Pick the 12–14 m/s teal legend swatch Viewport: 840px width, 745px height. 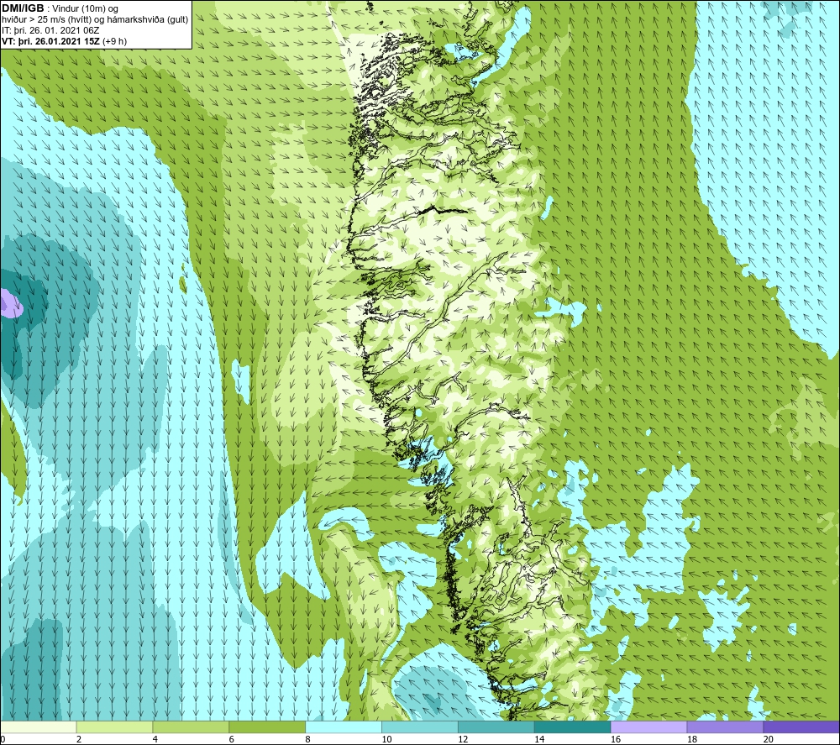tap(496, 727)
